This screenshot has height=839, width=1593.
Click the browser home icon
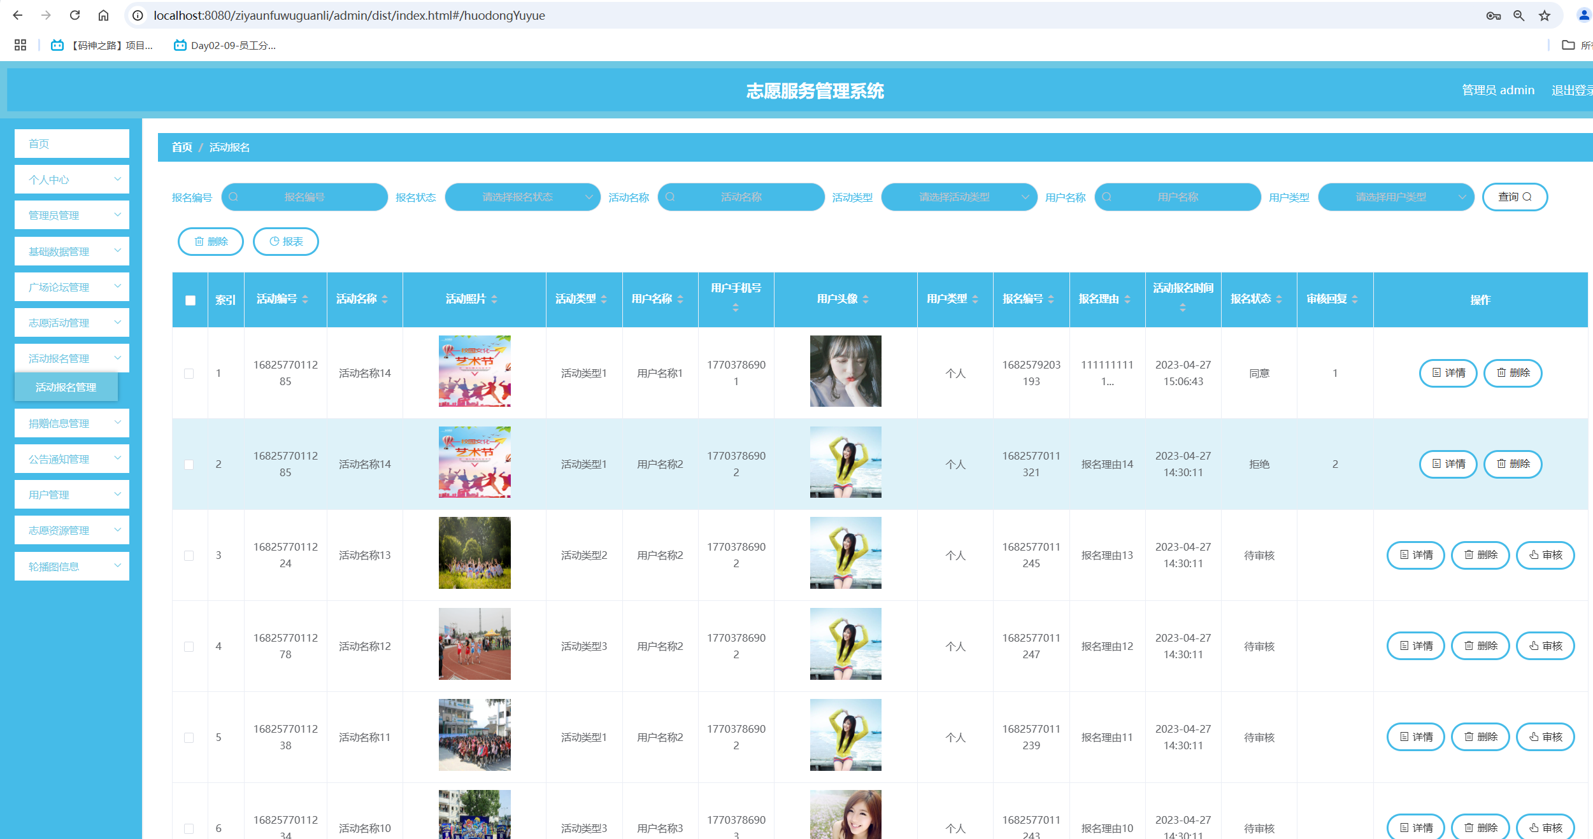coord(103,15)
